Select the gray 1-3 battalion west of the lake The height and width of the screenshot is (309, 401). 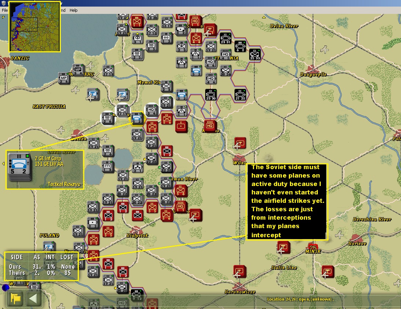click(107, 166)
